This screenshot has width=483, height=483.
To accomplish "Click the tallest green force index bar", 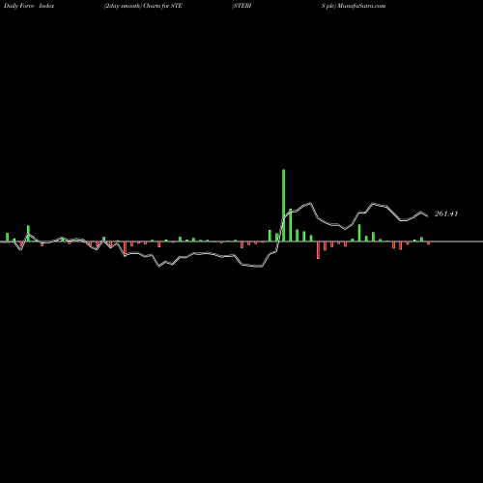I will (x=283, y=206).
